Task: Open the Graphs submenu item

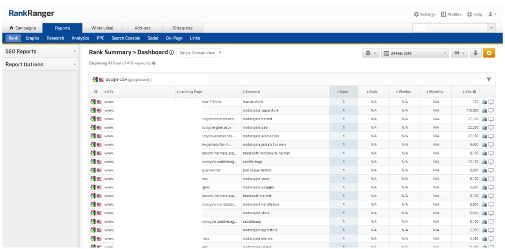Action: [32, 38]
